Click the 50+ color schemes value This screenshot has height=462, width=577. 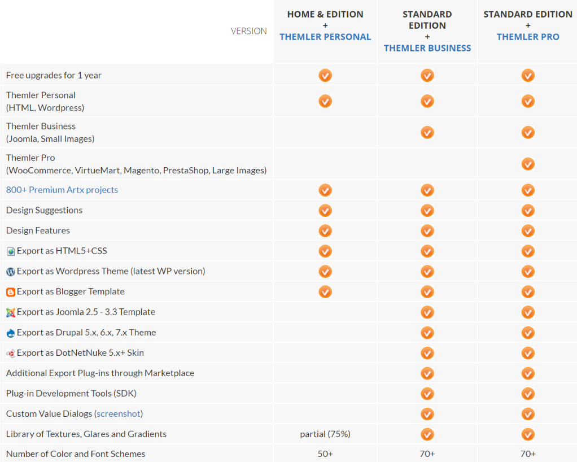pyautogui.click(x=325, y=454)
